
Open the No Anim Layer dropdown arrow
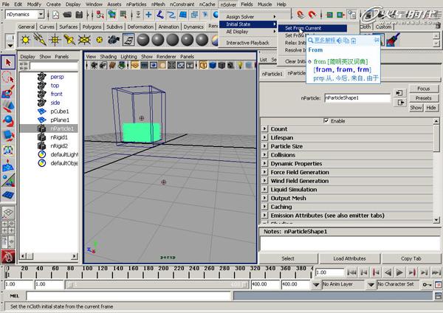tap(316, 284)
